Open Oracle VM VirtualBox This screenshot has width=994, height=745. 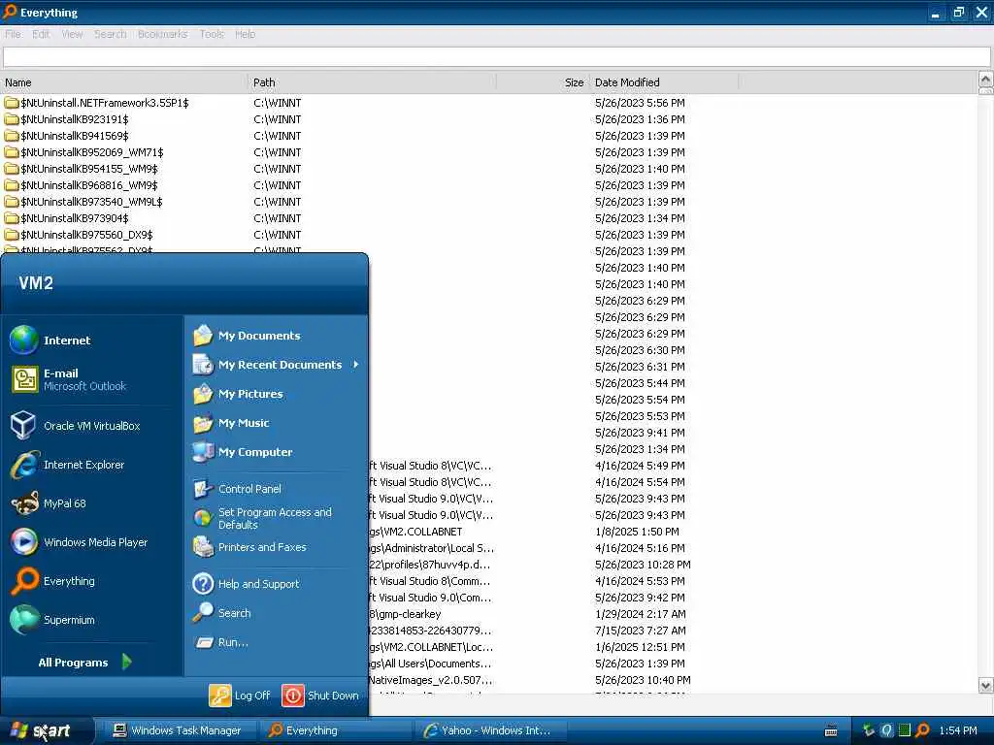(x=76, y=426)
